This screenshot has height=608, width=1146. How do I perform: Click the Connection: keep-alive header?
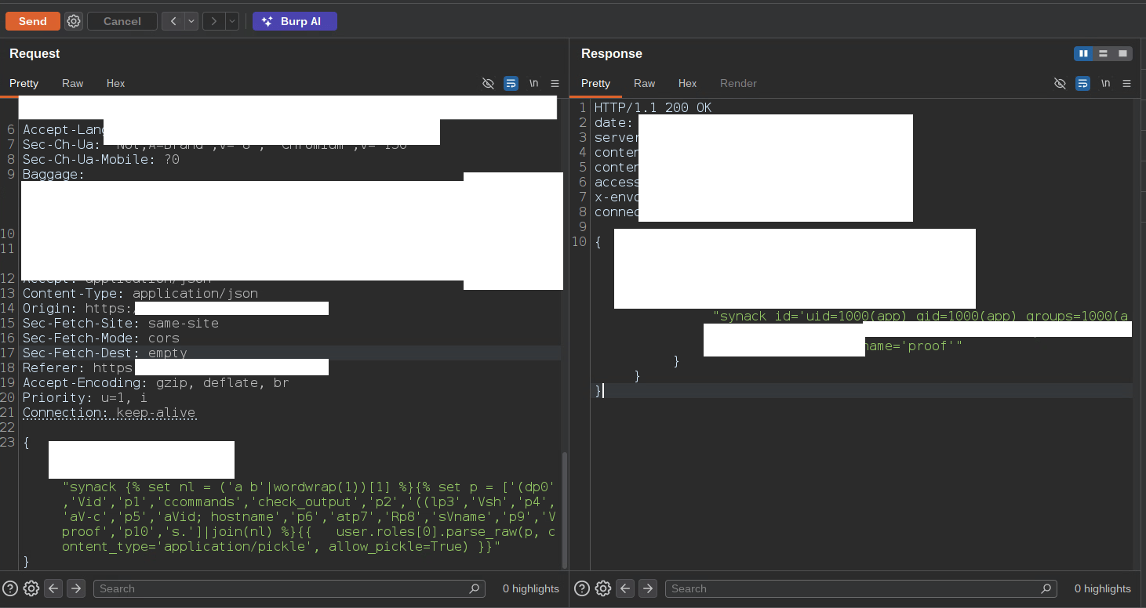pyautogui.click(x=109, y=412)
